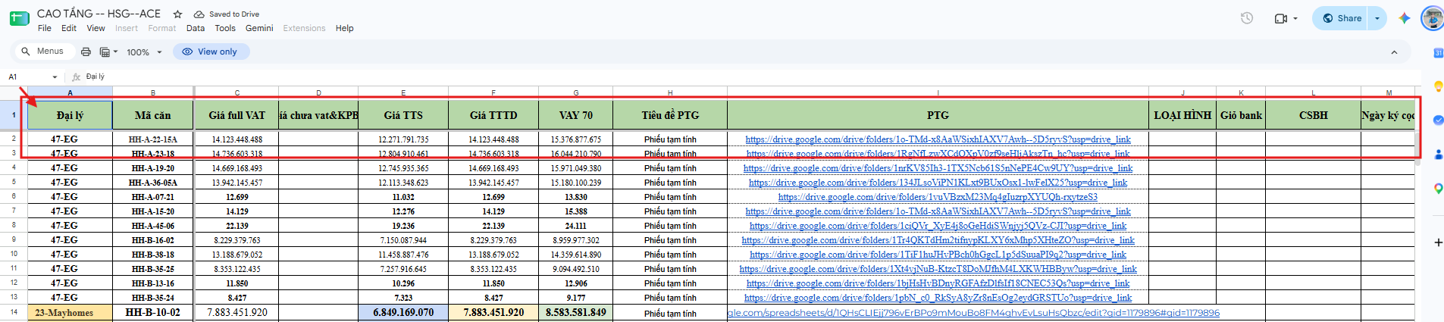The height and width of the screenshot is (322, 1444).
Task: Select the PTG header cell
Action: click(938, 115)
